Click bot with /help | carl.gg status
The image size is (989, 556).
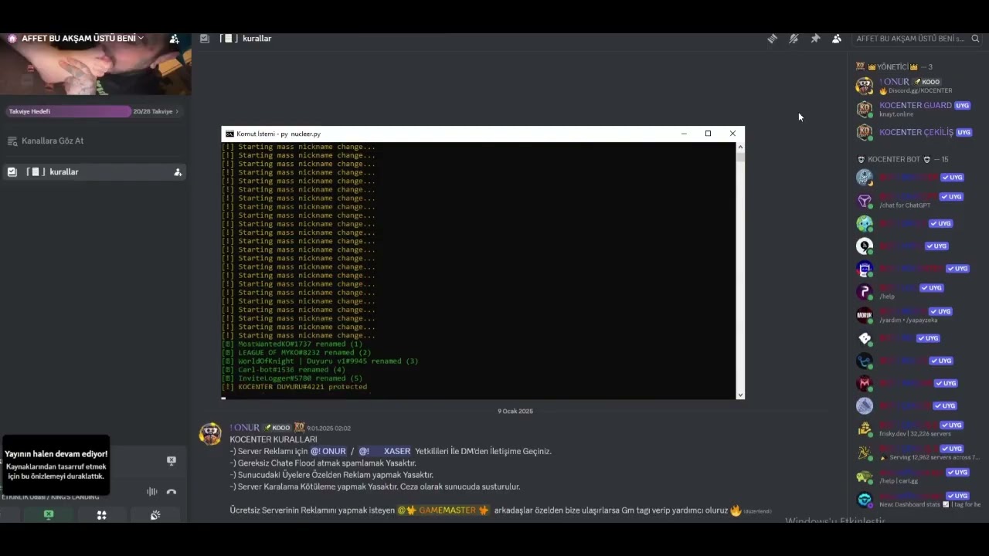(x=917, y=476)
